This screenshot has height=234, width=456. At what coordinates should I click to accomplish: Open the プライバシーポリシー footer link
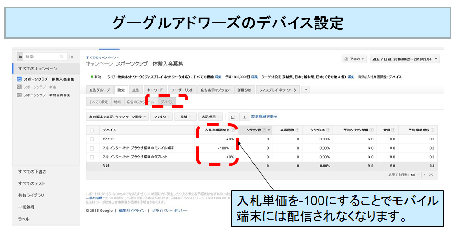[x=170, y=211]
